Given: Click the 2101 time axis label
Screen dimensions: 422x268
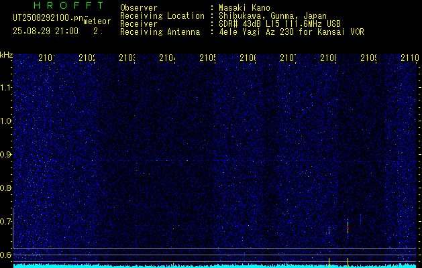Looking at the screenshot, I should click(x=46, y=58).
